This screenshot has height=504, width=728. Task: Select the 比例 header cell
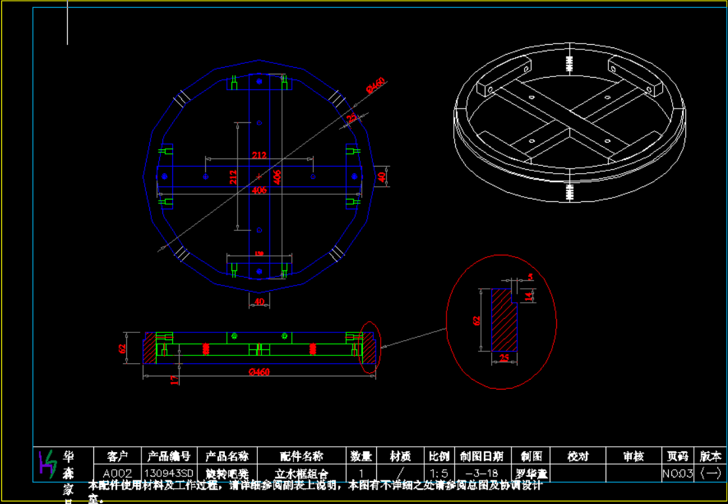[x=438, y=456]
